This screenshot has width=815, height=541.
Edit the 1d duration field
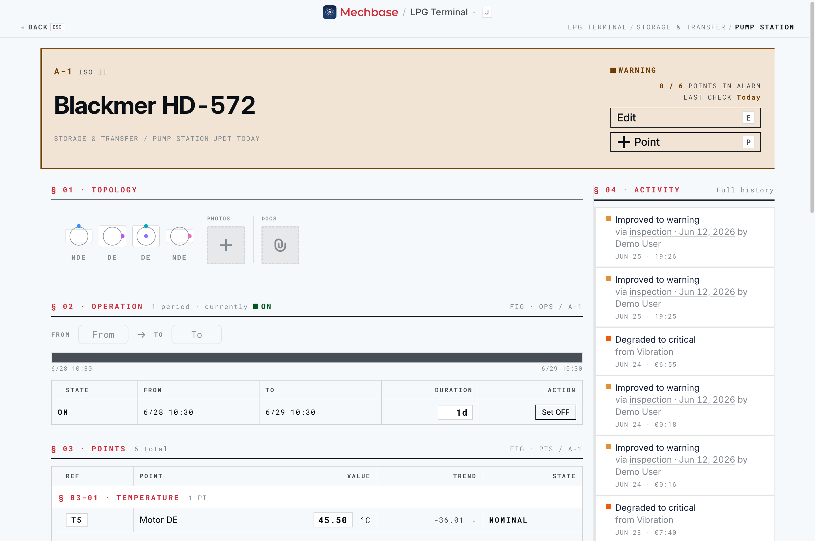click(455, 412)
